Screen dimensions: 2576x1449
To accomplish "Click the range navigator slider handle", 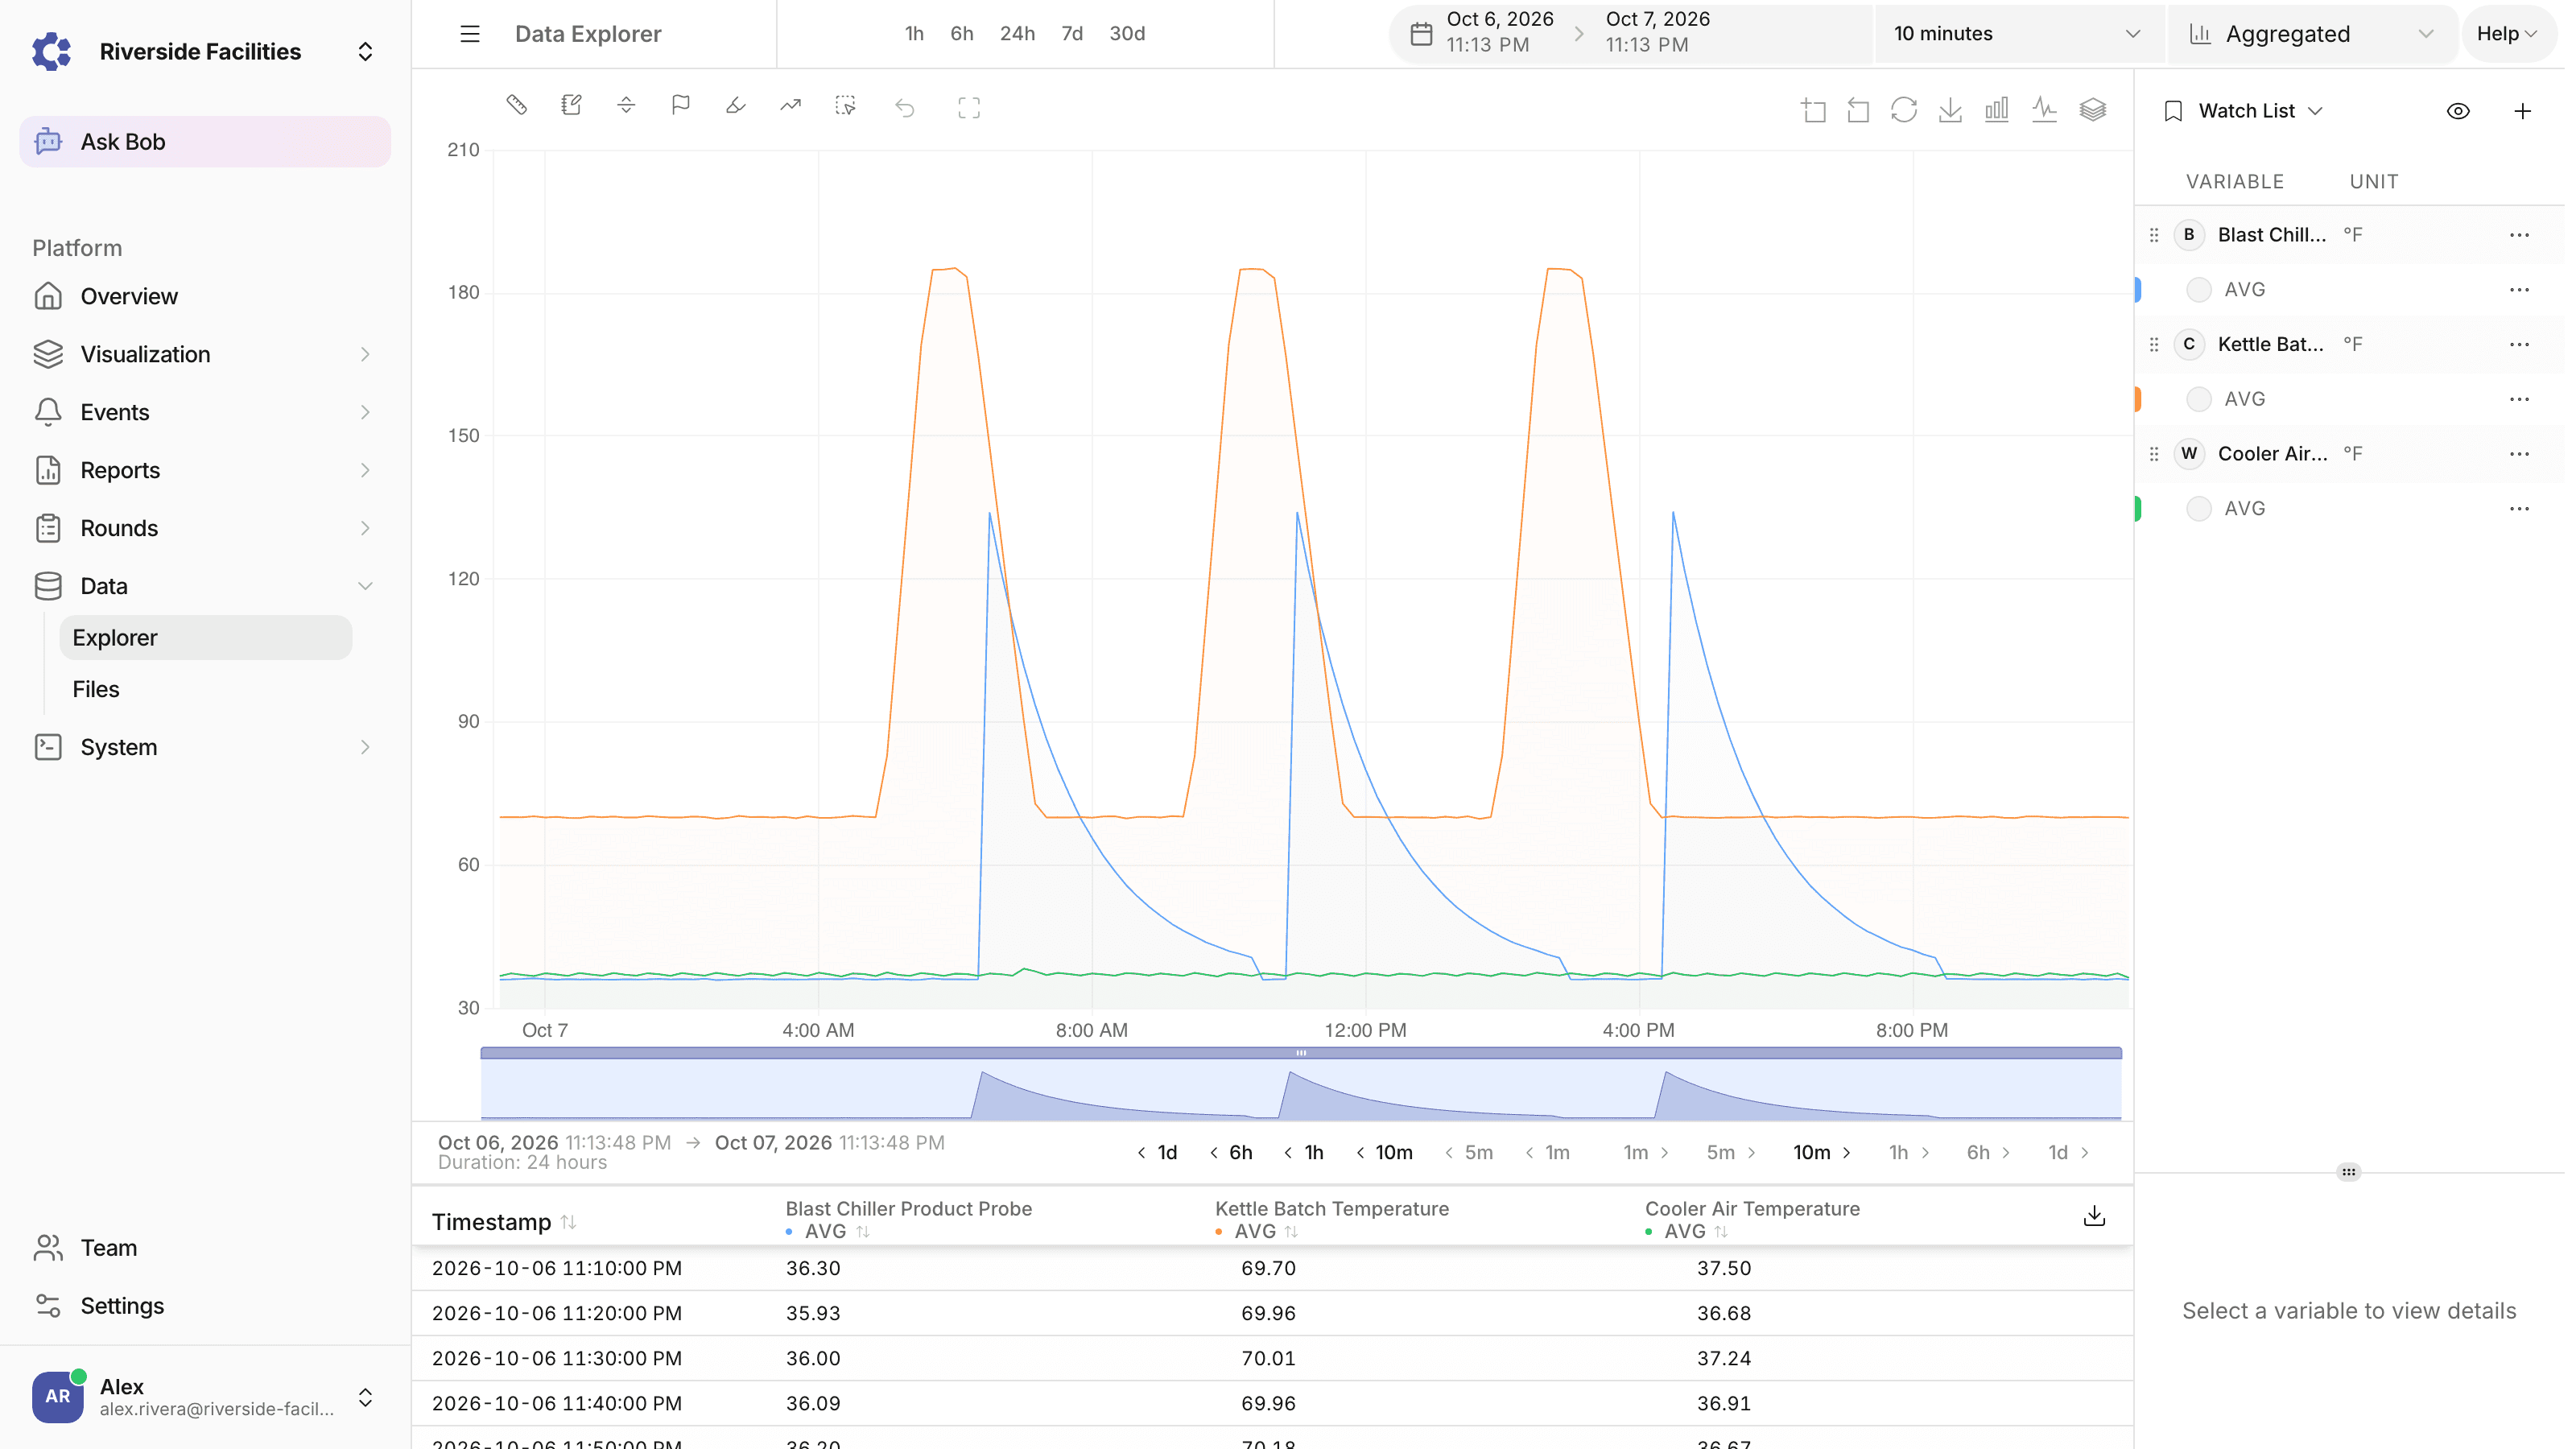I will [1301, 1053].
